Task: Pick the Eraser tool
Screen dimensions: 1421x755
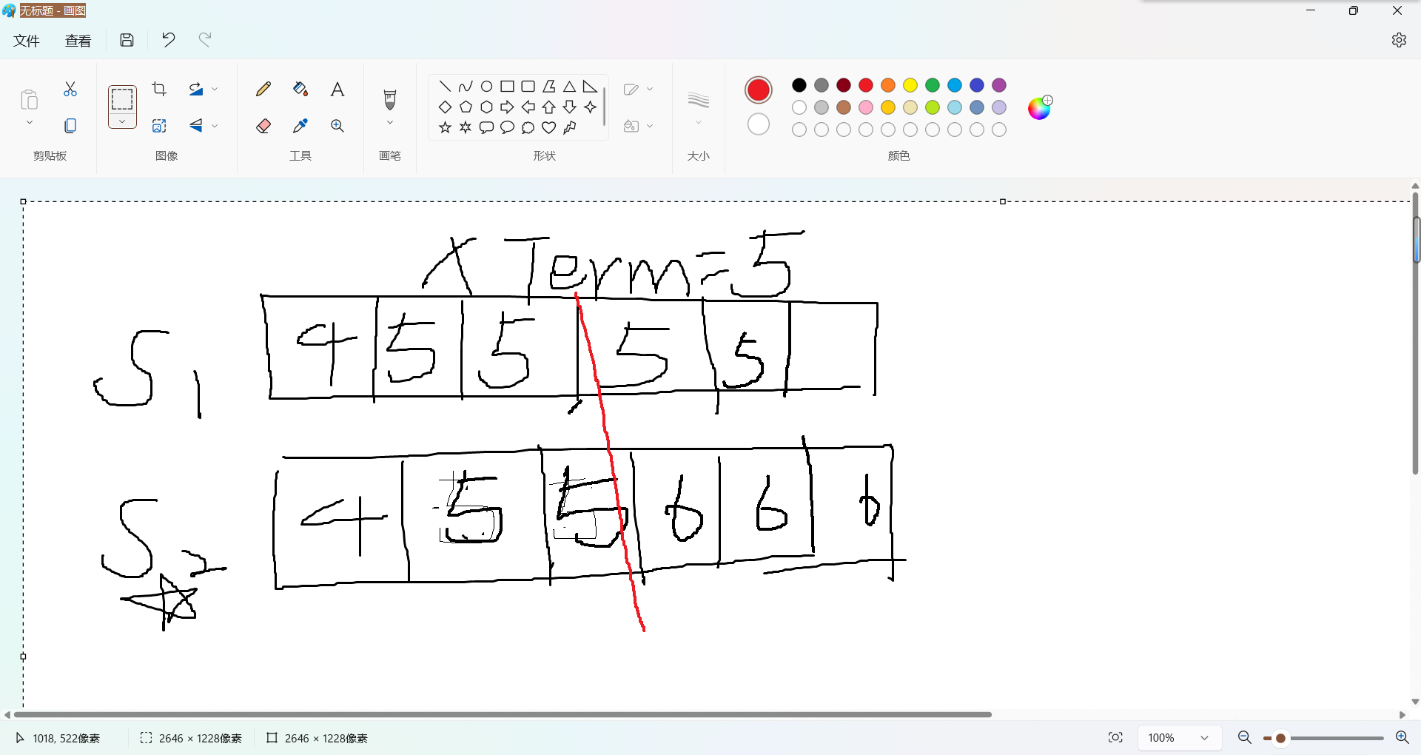Action: [x=263, y=126]
